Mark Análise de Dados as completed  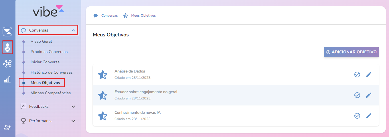357,75
